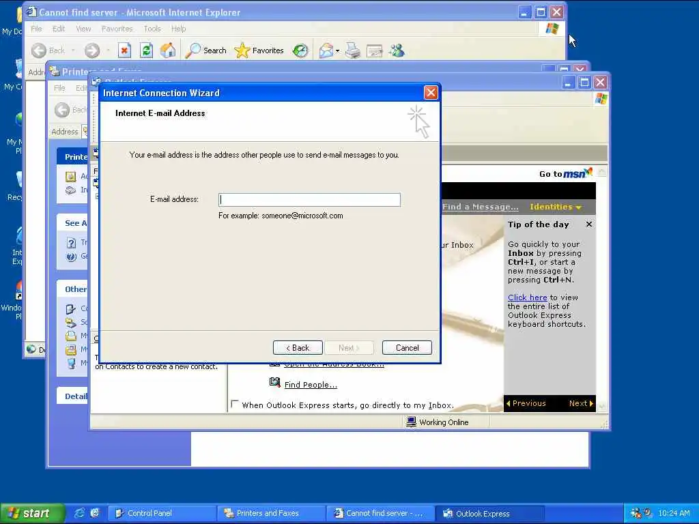The width and height of the screenshot is (699, 524).
Task: Click Find a Message link
Action: pyautogui.click(x=480, y=207)
